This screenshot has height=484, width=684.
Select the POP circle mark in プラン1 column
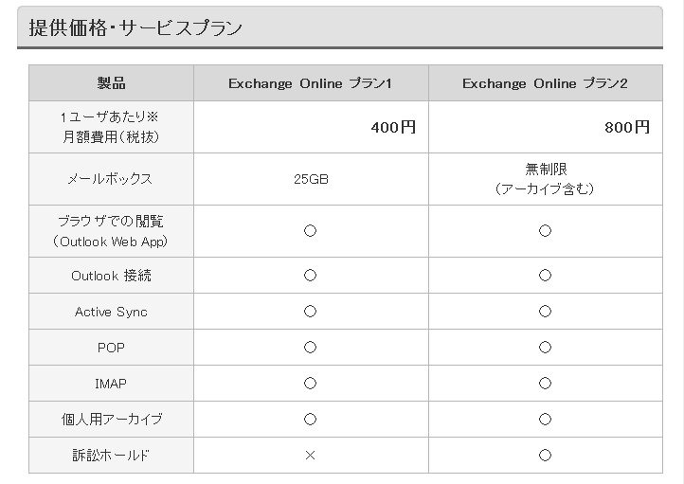point(310,348)
